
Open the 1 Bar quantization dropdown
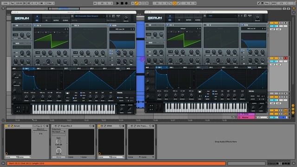pyautogui.click(x=50, y=3)
